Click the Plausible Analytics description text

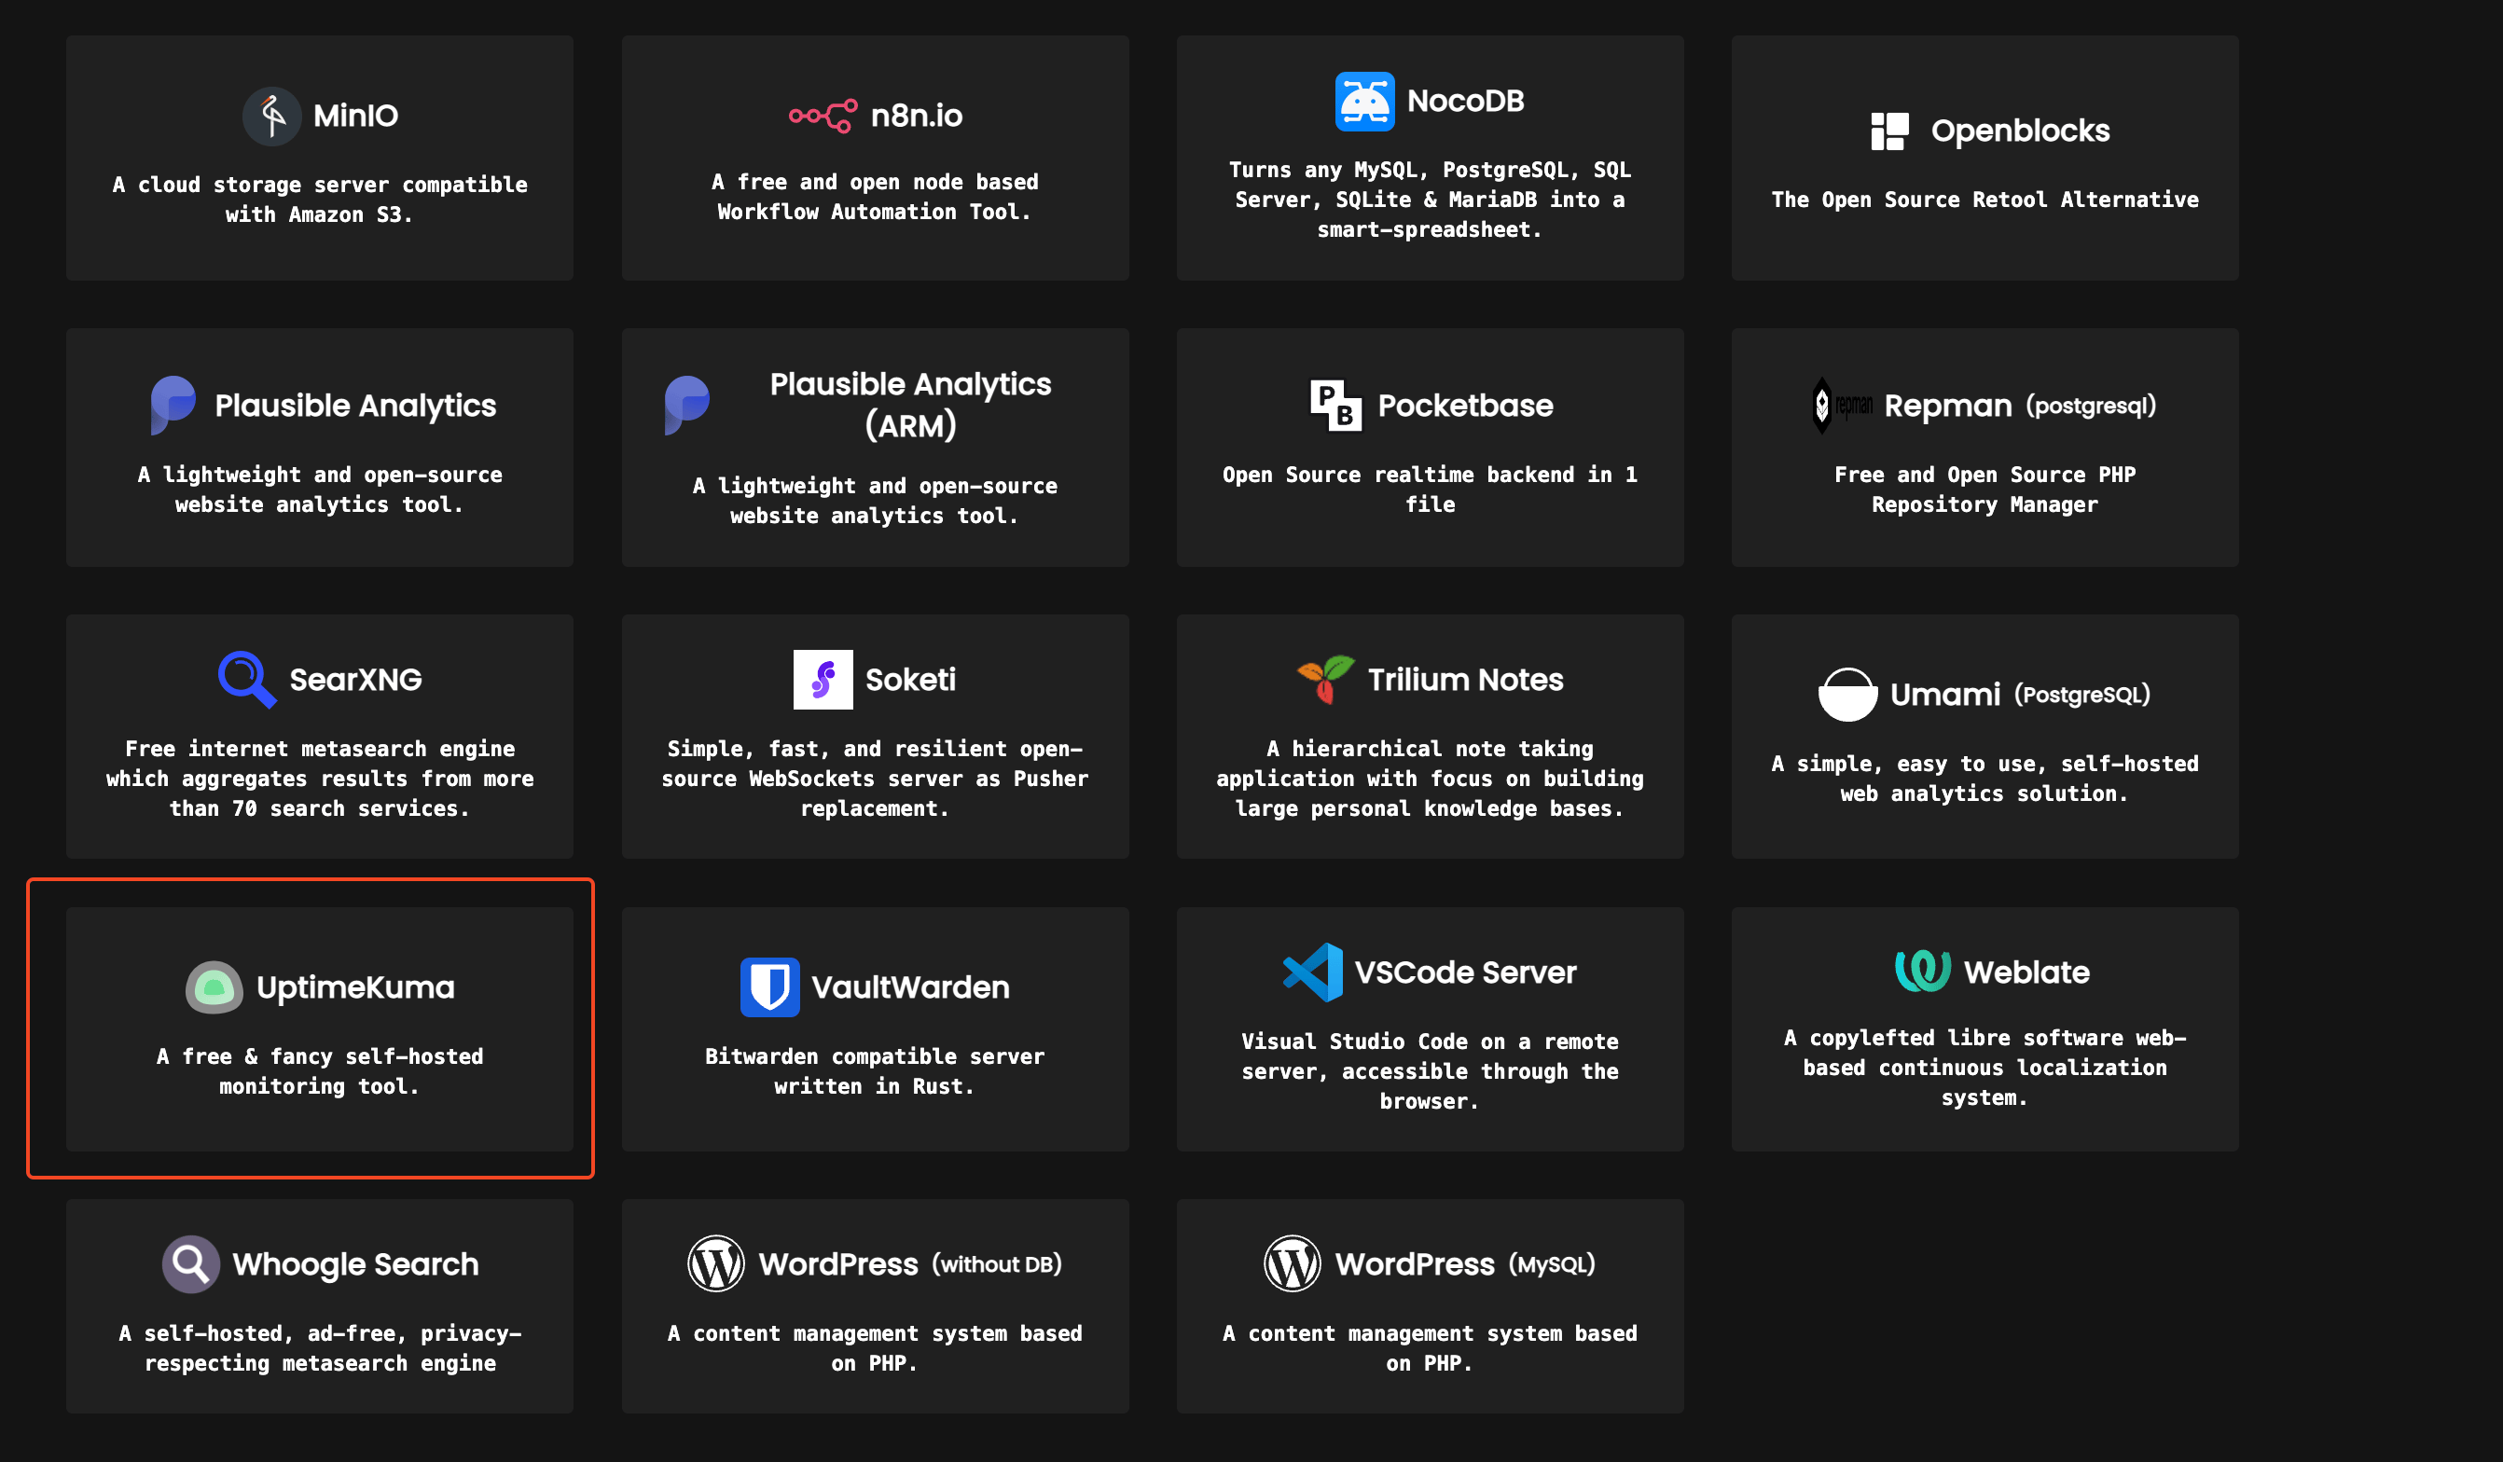point(319,490)
